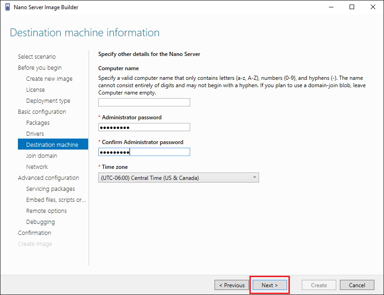Jump to Servicing packages step
Image resolution: width=384 pixels, height=295 pixels.
pyautogui.click(x=50, y=189)
